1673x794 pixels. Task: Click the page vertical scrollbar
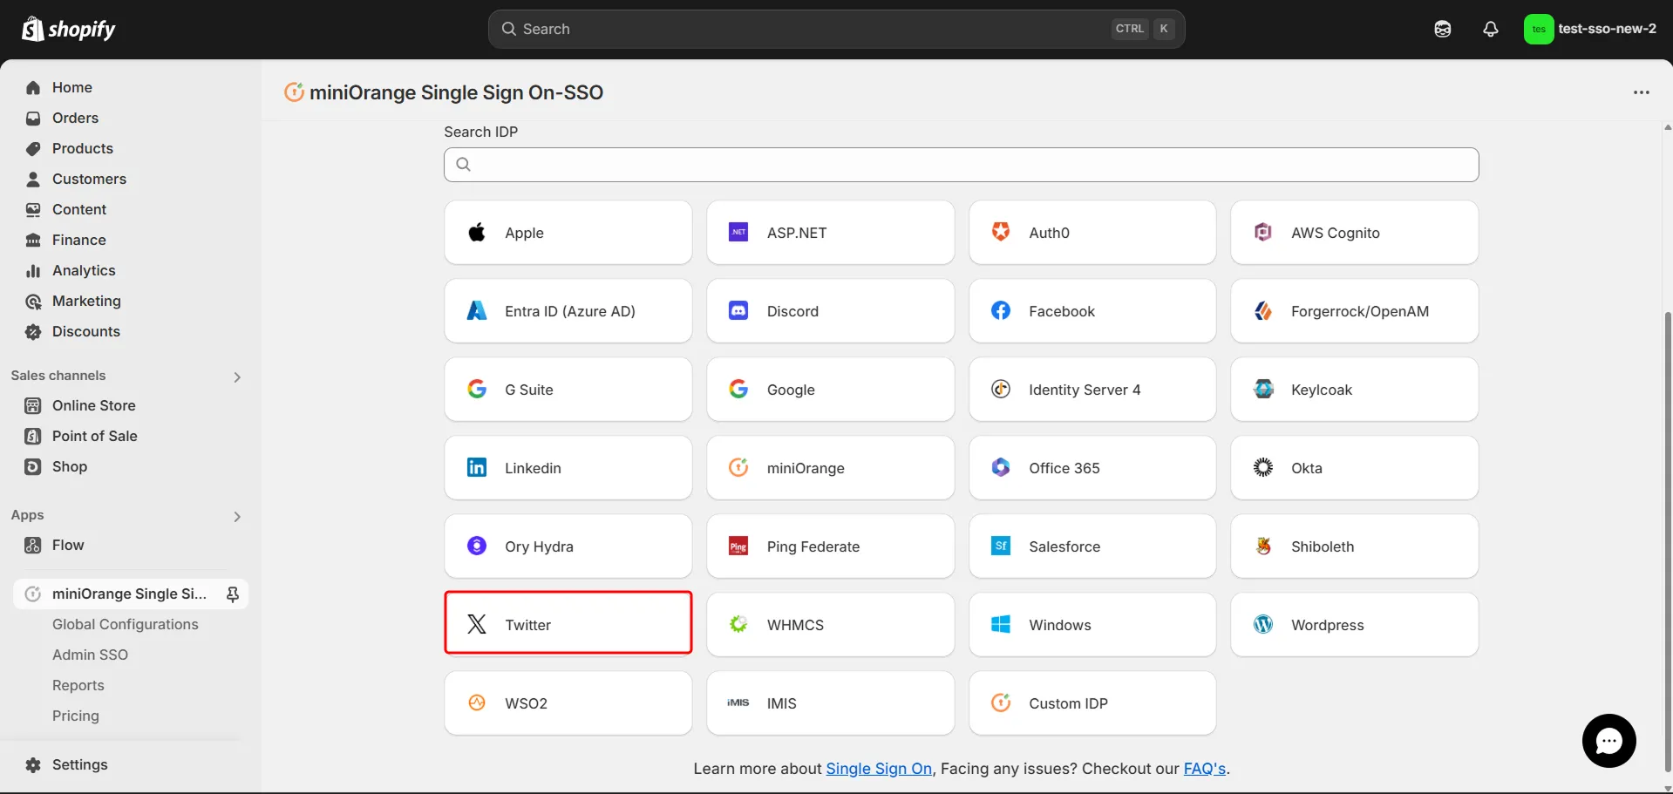[x=1667, y=540]
